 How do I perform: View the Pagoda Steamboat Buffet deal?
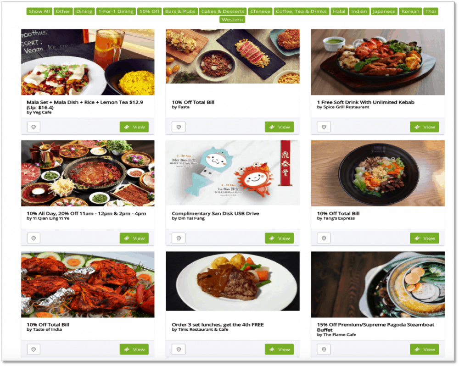[x=425, y=349]
